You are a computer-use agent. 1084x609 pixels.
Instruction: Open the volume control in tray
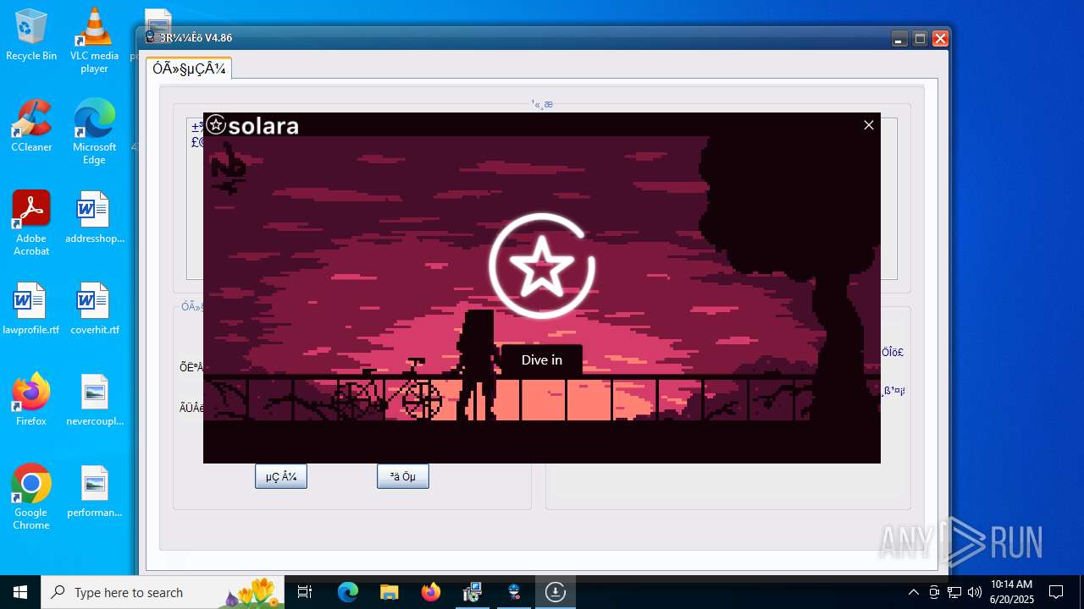coord(975,592)
